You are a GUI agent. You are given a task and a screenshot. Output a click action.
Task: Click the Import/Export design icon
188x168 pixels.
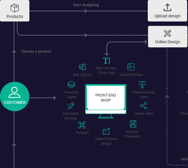[106, 131]
